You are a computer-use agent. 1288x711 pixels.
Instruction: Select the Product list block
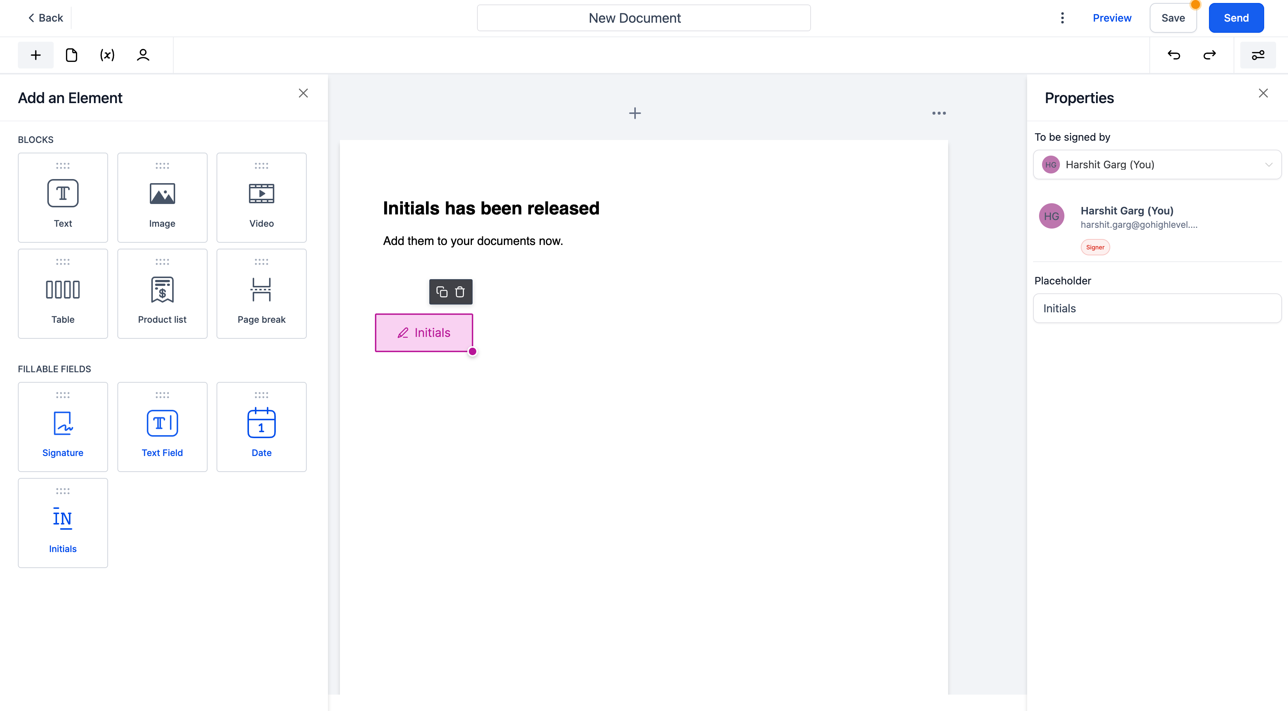pos(162,293)
